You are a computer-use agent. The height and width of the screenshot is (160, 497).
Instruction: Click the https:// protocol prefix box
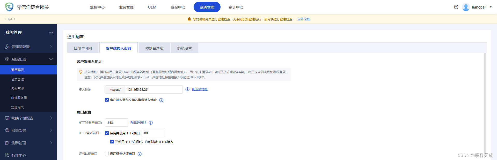[115, 89]
